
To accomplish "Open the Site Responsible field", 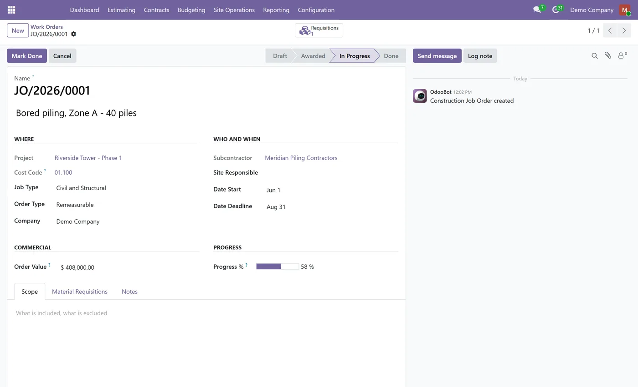I will coord(331,173).
